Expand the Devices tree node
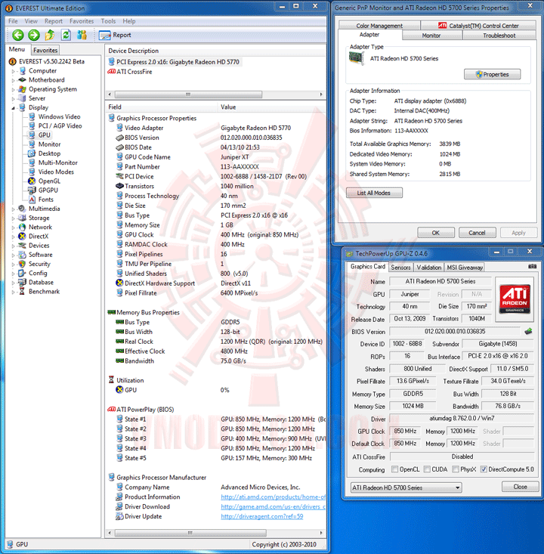Screen dimensions: 544x554 click(x=14, y=246)
